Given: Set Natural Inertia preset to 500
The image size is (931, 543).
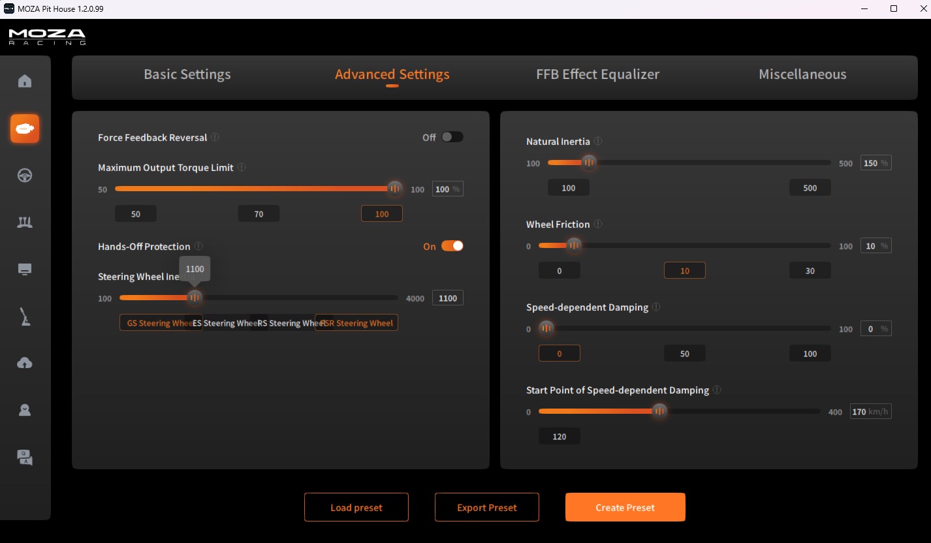Looking at the screenshot, I should [810, 188].
